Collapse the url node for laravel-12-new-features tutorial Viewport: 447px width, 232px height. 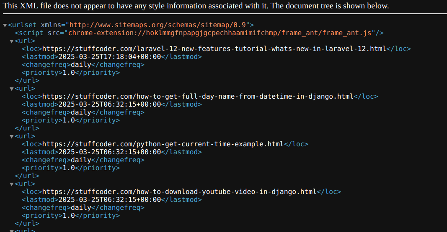coord(12,41)
